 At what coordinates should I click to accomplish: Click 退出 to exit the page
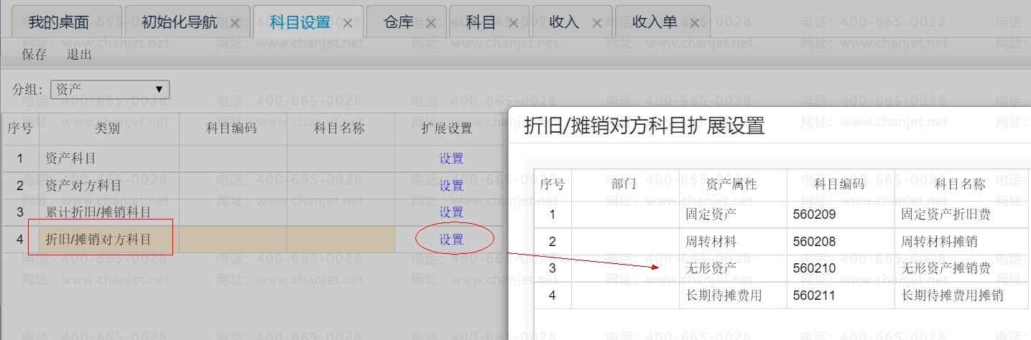click(x=79, y=55)
